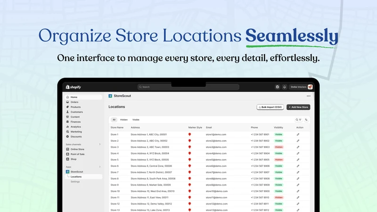This screenshot has width=377, height=212.
Task: Click address 'Store Address 8, South Park Area, 00008'
Action: click(x=153, y=179)
